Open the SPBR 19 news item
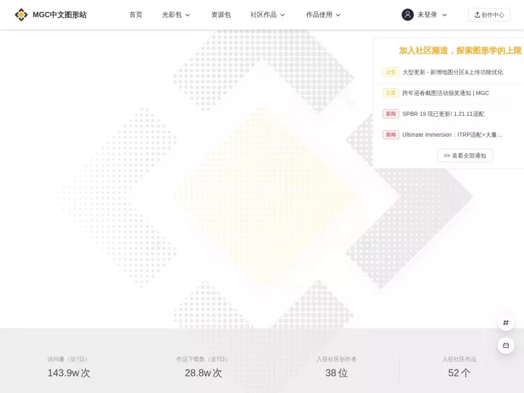The width and height of the screenshot is (524, 393). [443, 114]
